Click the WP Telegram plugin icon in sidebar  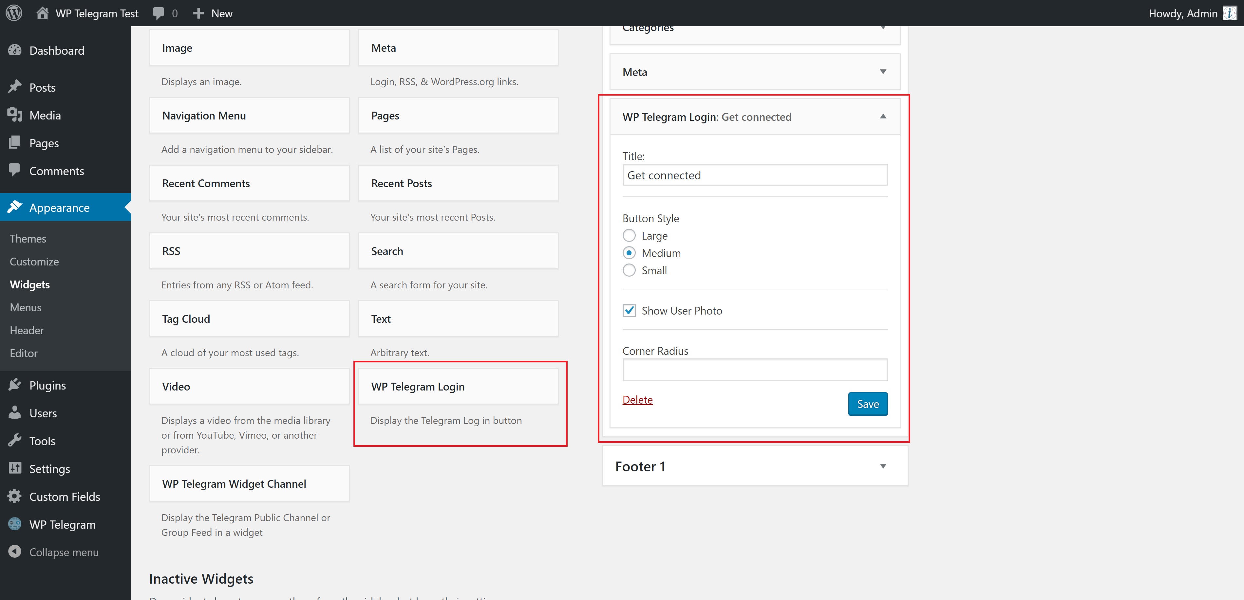[15, 524]
